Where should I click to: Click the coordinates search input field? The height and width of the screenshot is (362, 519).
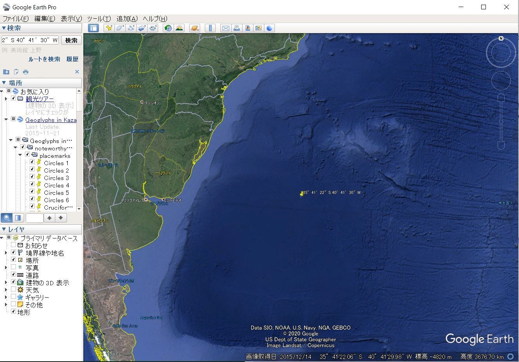point(30,40)
